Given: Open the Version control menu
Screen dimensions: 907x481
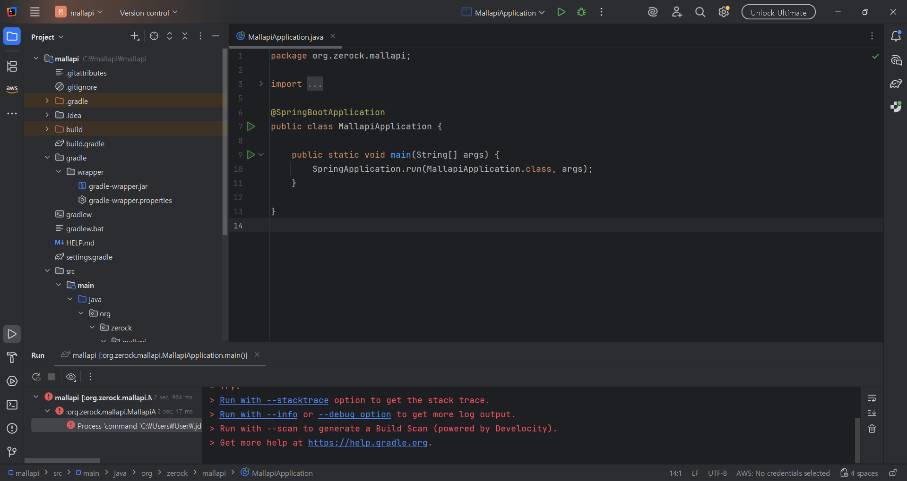Looking at the screenshot, I should pyautogui.click(x=148, y=13).
